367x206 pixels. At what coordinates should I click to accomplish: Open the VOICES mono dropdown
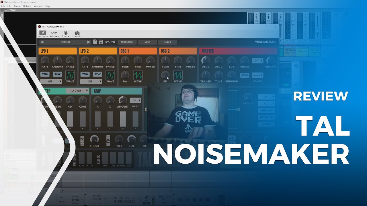(257, 75)
